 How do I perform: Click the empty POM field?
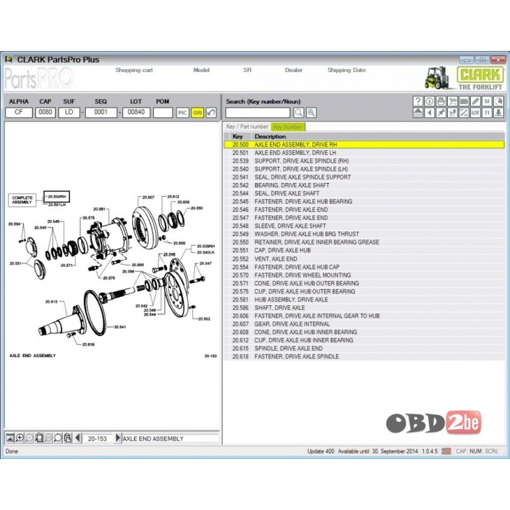(163, 112)
